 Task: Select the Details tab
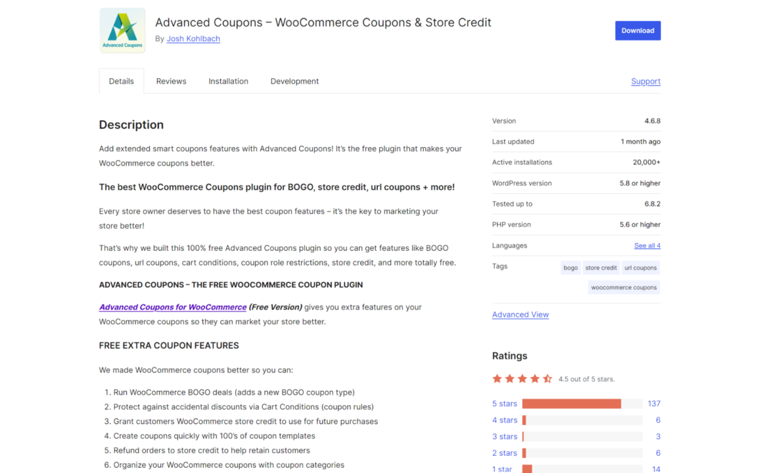tap(122, 81)
